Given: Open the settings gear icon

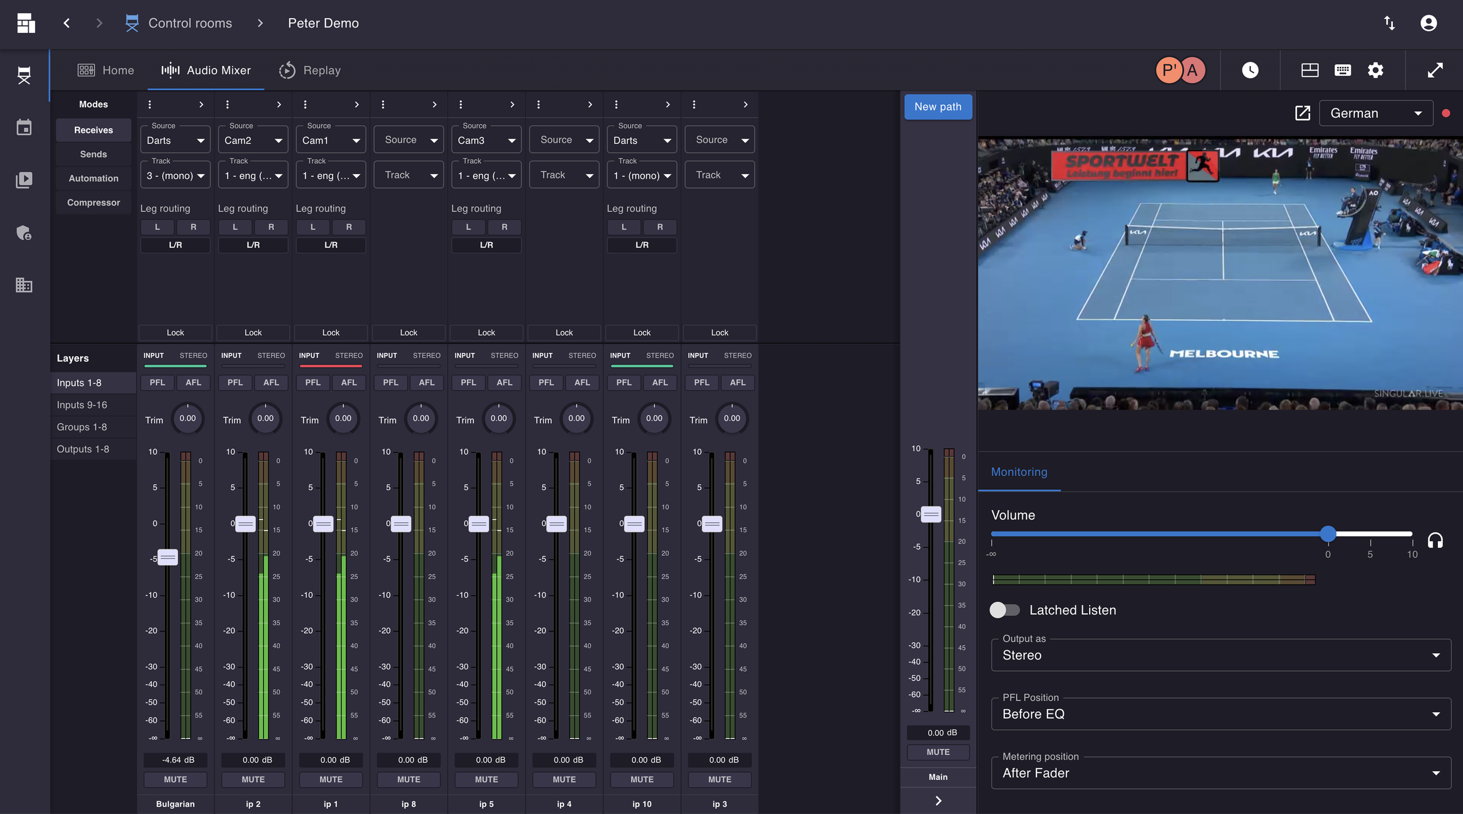Looking at the screenshot, I should tap(1375, 70).
